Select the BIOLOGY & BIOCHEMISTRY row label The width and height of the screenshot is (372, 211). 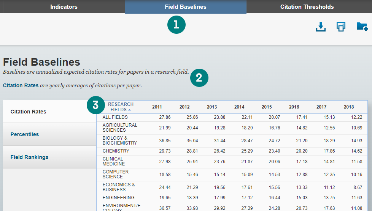coord(120,140)
